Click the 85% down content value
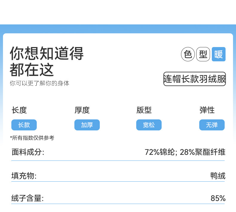The image size is (236, 212). click(218, 198)
